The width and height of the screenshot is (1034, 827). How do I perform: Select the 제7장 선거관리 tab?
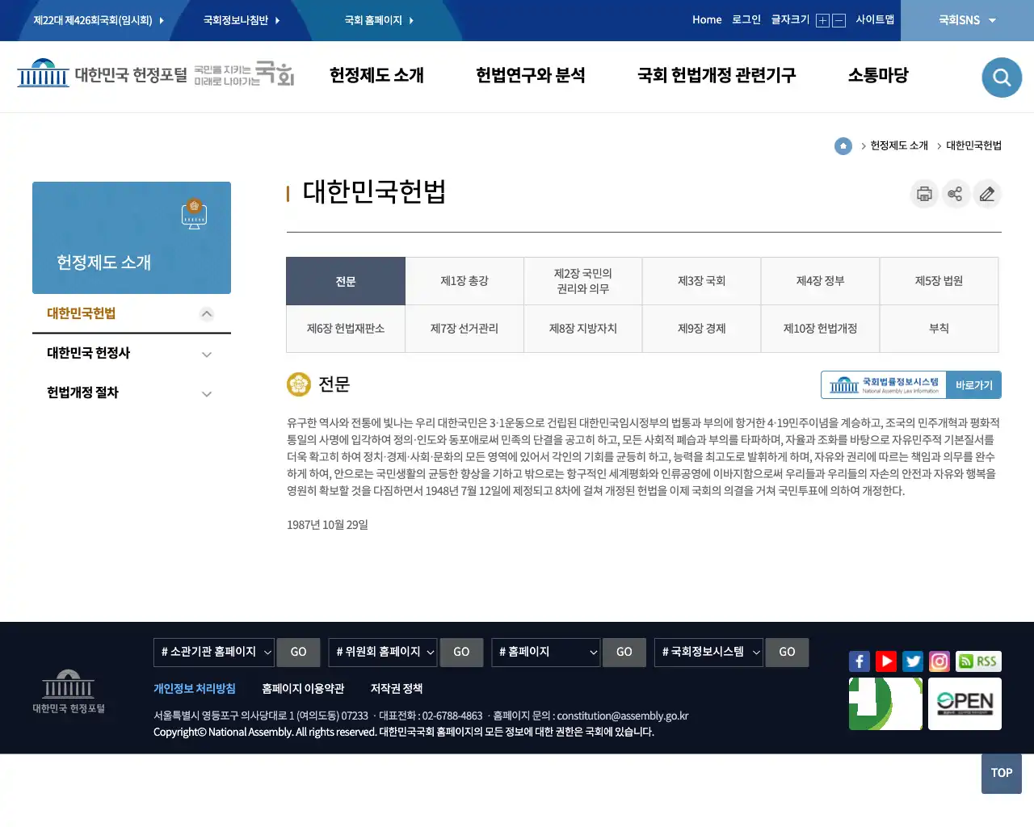(x=464, y=329)
